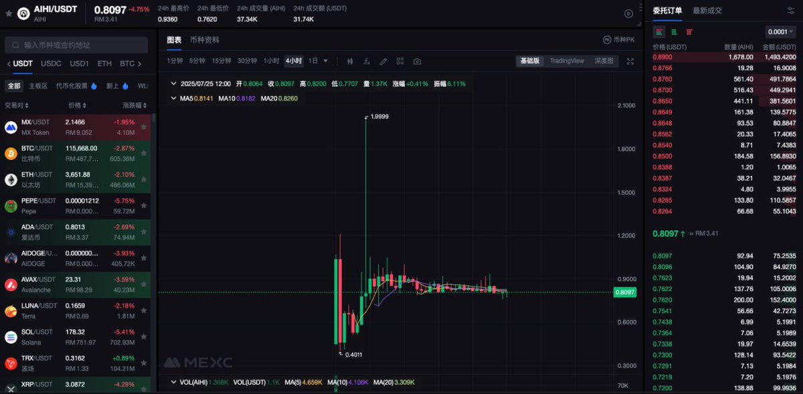Select the 1日 interval
Image resolution: width=803 pixels, height=394 pixels.
[x=313, y=61]
